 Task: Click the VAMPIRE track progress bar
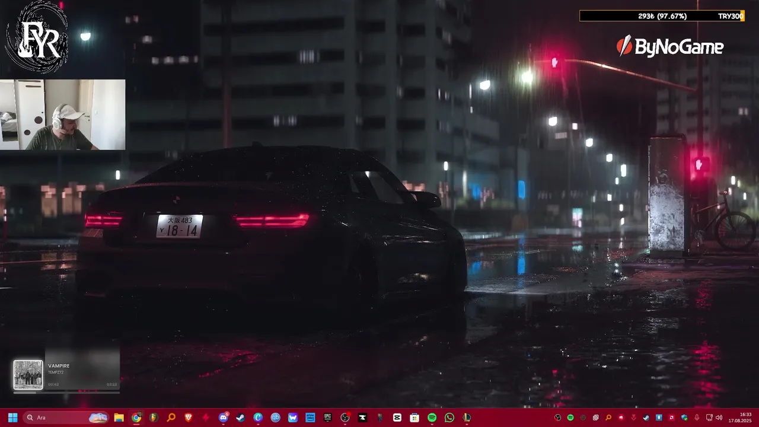coord(66,392)
